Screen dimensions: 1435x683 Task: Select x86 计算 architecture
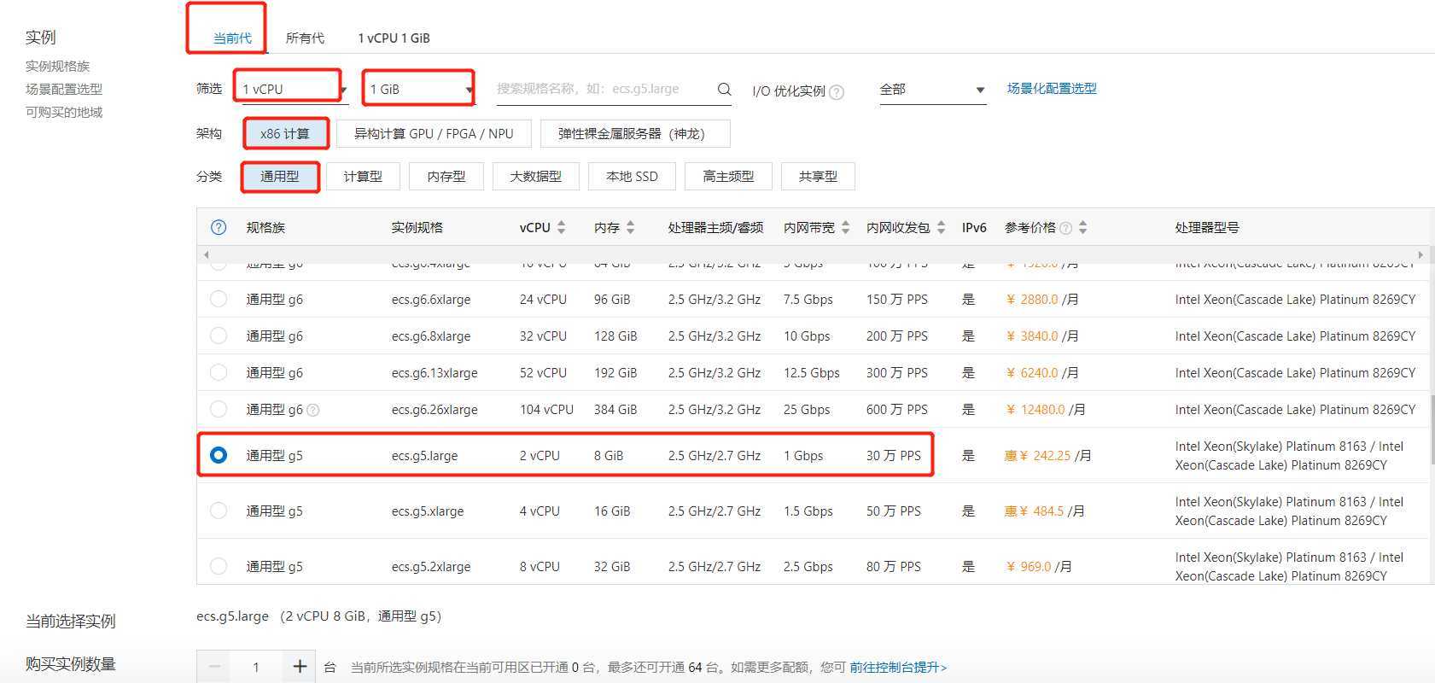click(285, 134)
